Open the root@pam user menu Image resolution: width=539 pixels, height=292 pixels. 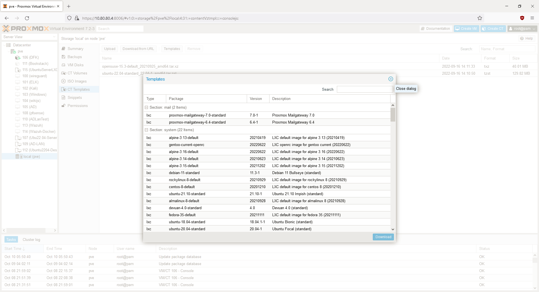click(522, 28)
